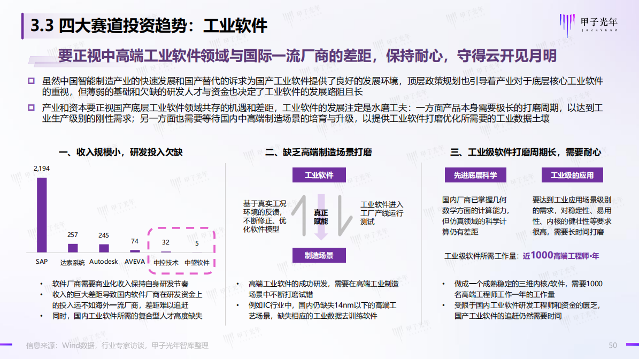Click the purple 制造场景 box
Image resolution: width=639 pixels, height=359 pixels.
pyautogui.click(x=319, y=255)
